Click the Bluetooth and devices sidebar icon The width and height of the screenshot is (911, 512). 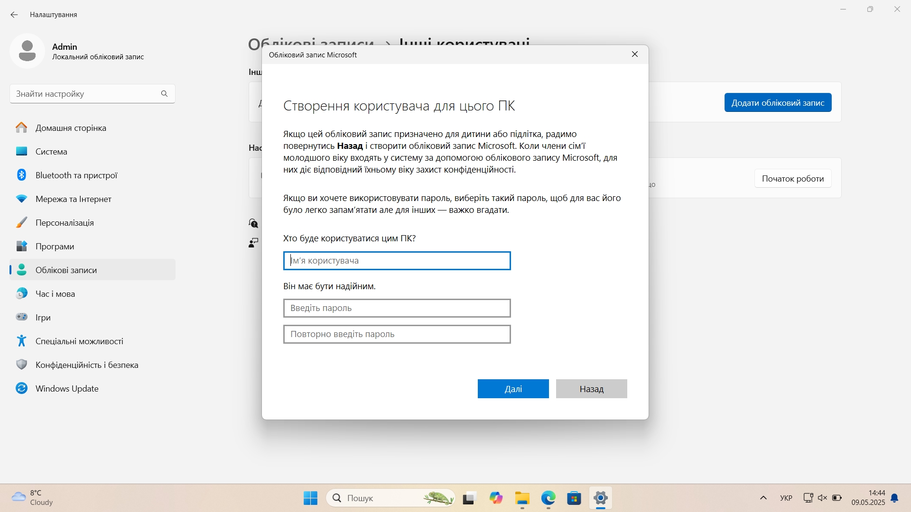coord(21,175)
